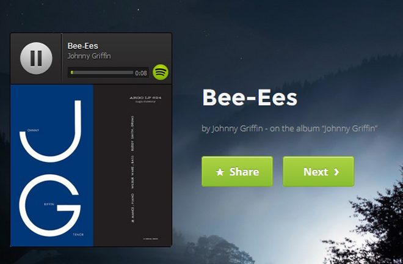Skip to another song with Next button

319,171
